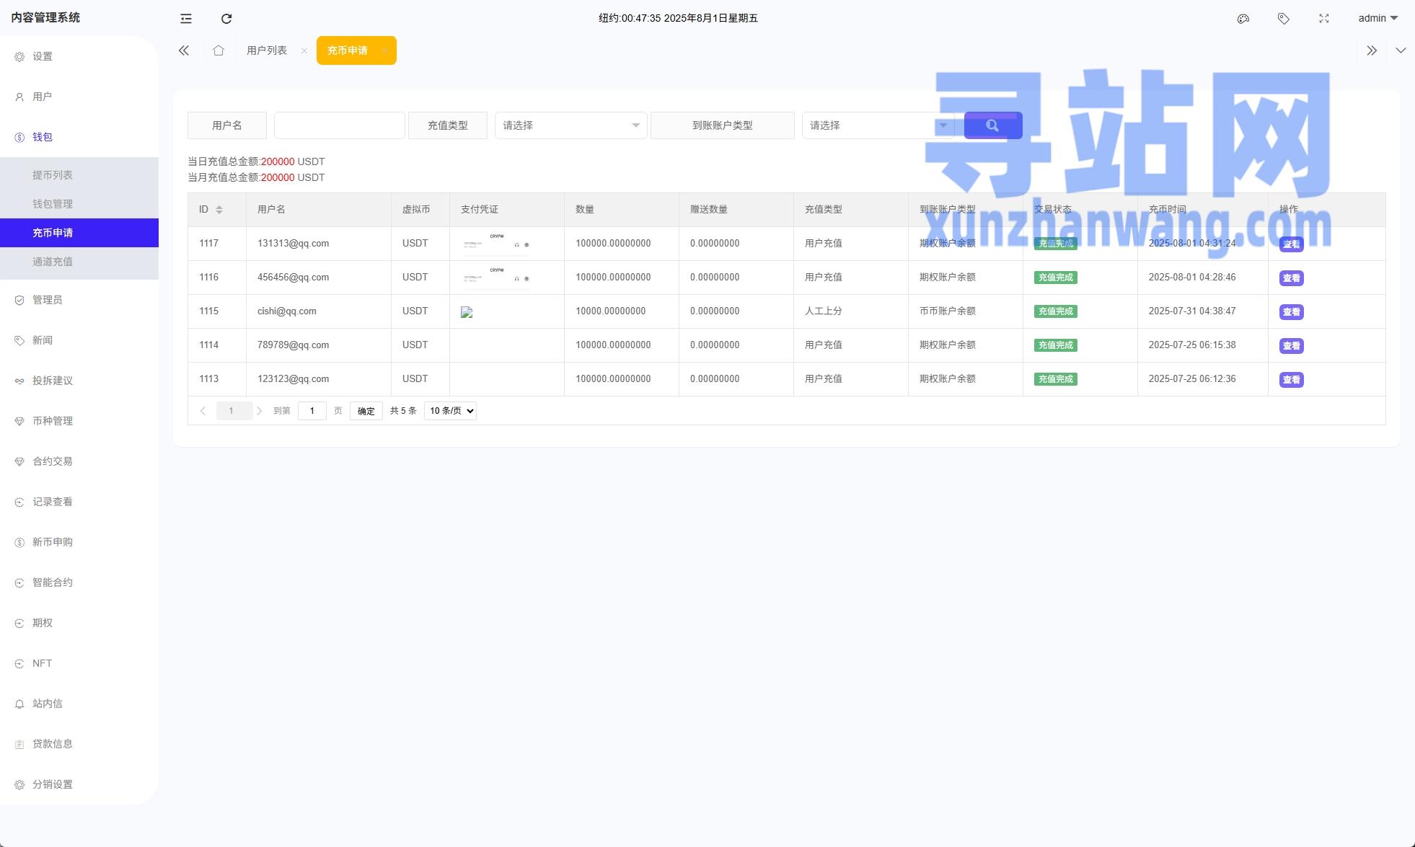Viewport: 1415px width, 847px height.
Task: Open payment proof thumbnail for record 1117
Action: (496, 244)
